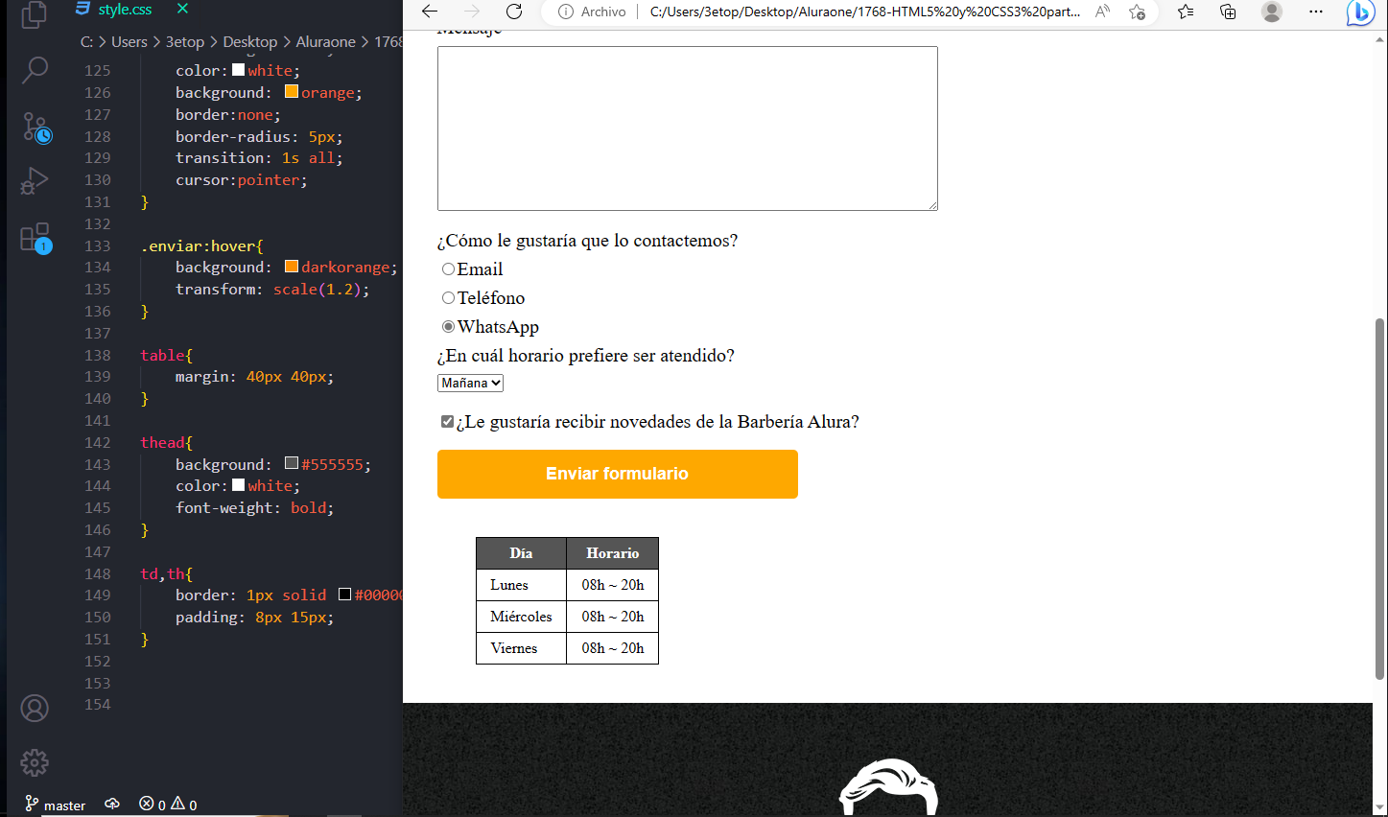Click the Día table header
Viewport: 1388px width, 817px height.
click(x=521, y=553)
